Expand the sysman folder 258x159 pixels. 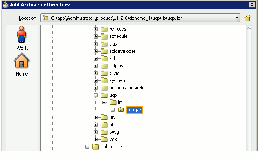(95, 80)
